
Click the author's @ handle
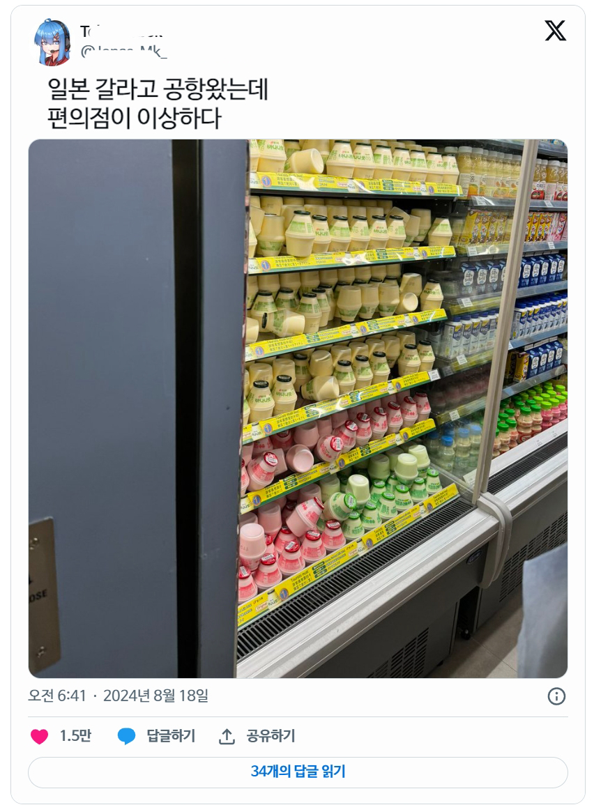123,51
